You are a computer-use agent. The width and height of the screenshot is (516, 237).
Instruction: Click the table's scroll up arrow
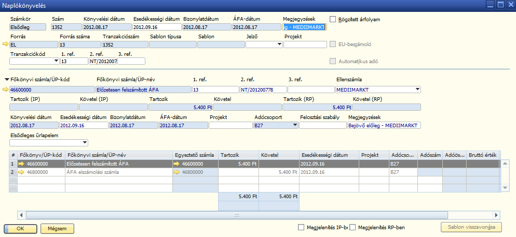click(x=505, y=164)
